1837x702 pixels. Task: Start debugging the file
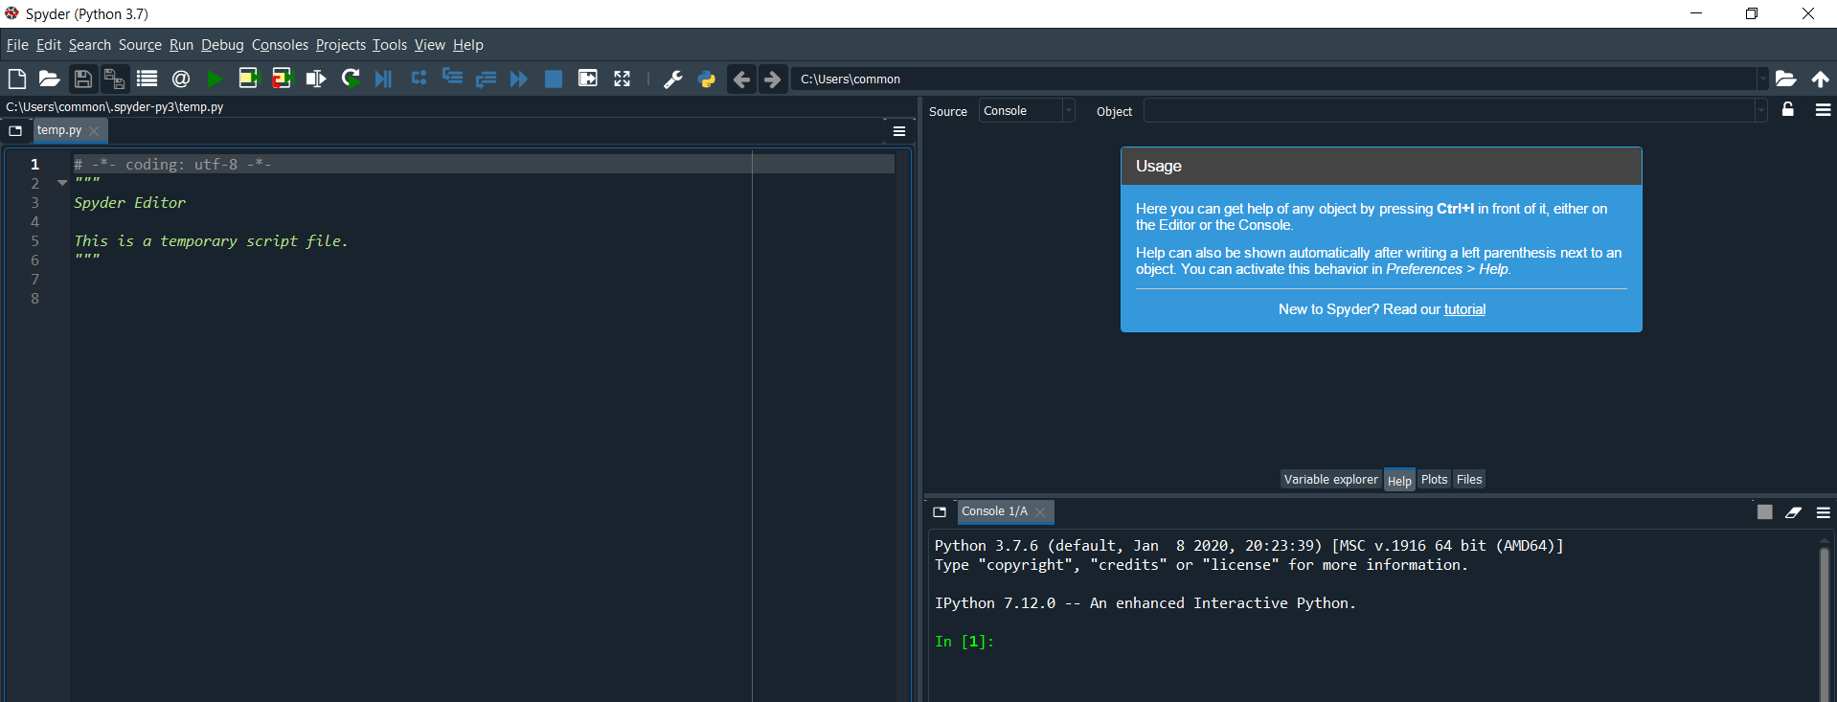click(x=384, y=79)
